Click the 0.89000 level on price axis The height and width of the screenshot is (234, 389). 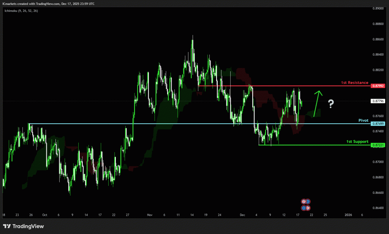tap(378, 8)
